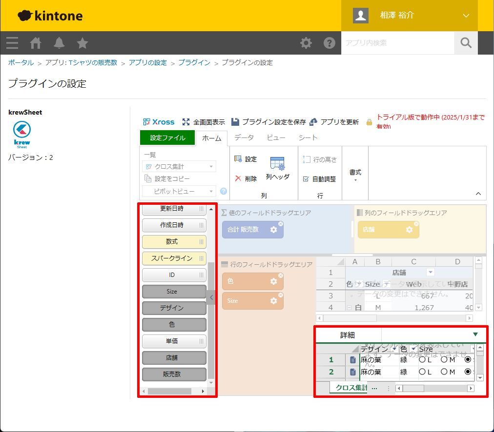The height and width of the screenshot is (432, 494).
Task: Switch to the シート ribbon tab
Action: (308, 137)
